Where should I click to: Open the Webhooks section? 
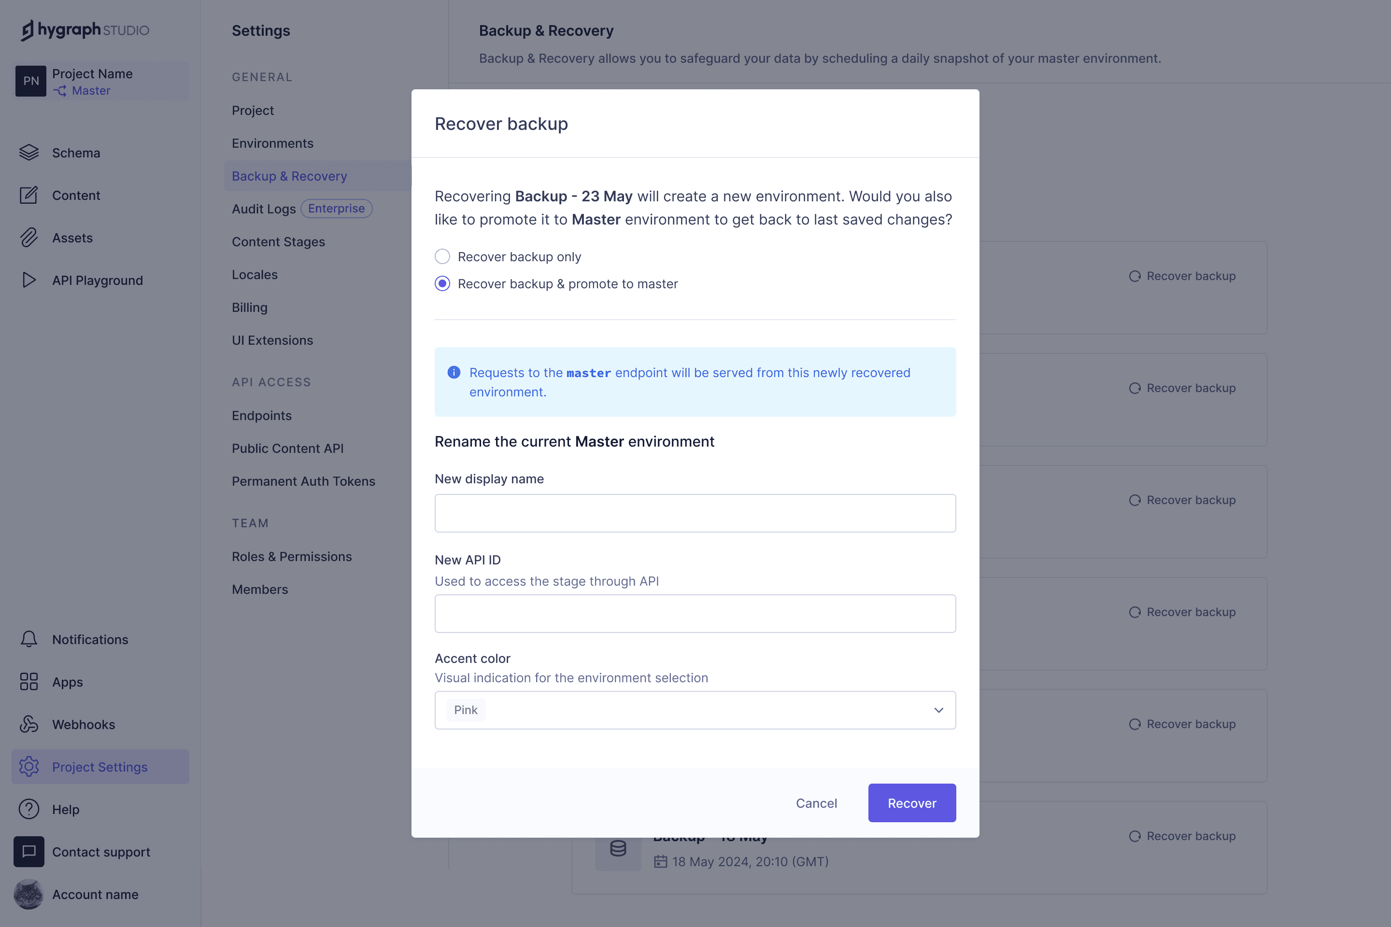[x=84, y=724]
